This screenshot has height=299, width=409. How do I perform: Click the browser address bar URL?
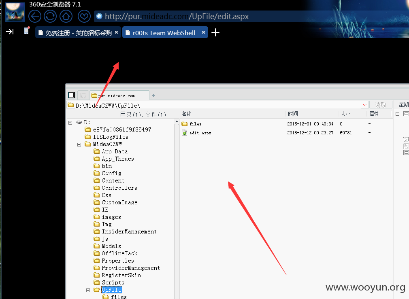tap(177, 17)
